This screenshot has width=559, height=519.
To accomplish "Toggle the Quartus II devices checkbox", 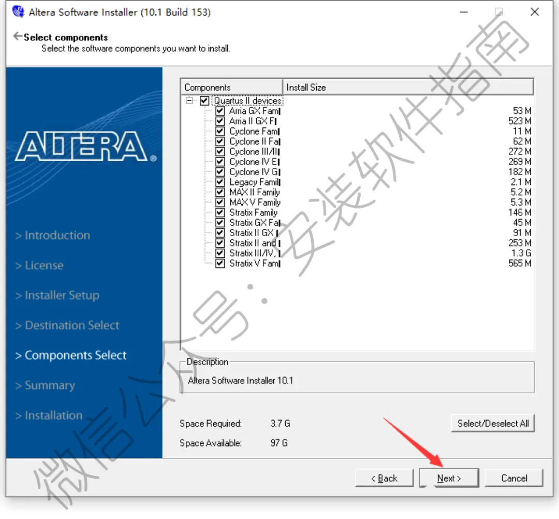I will pyautogui.click(x=204, y=101).
